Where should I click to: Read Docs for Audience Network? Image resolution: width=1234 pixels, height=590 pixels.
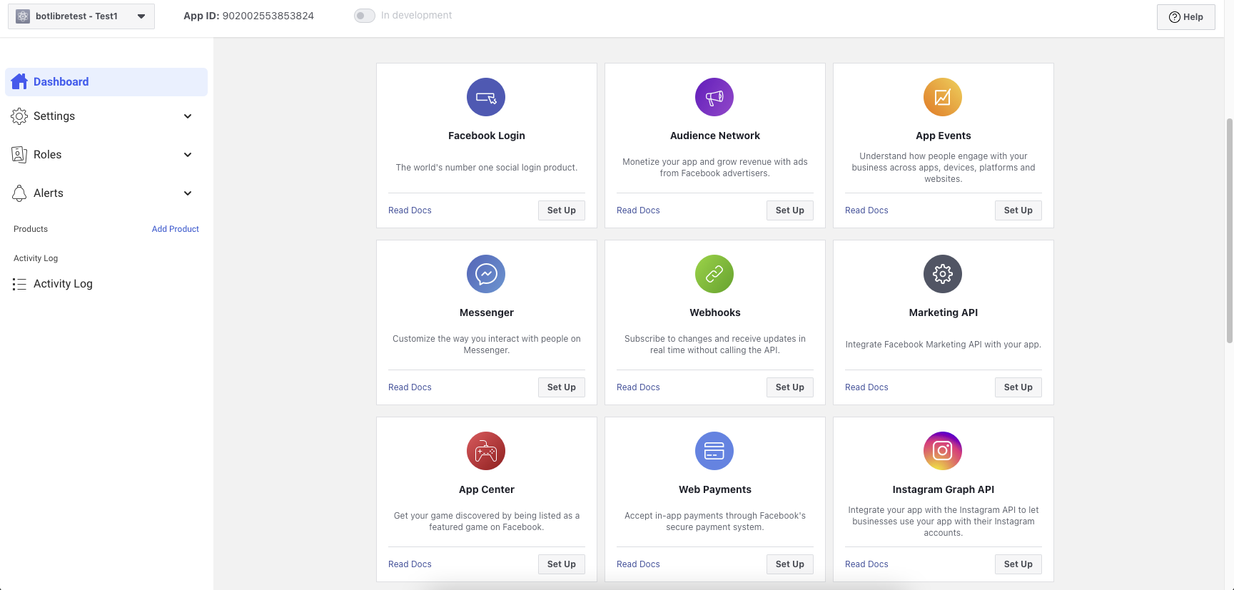click(x=638, y=210)
